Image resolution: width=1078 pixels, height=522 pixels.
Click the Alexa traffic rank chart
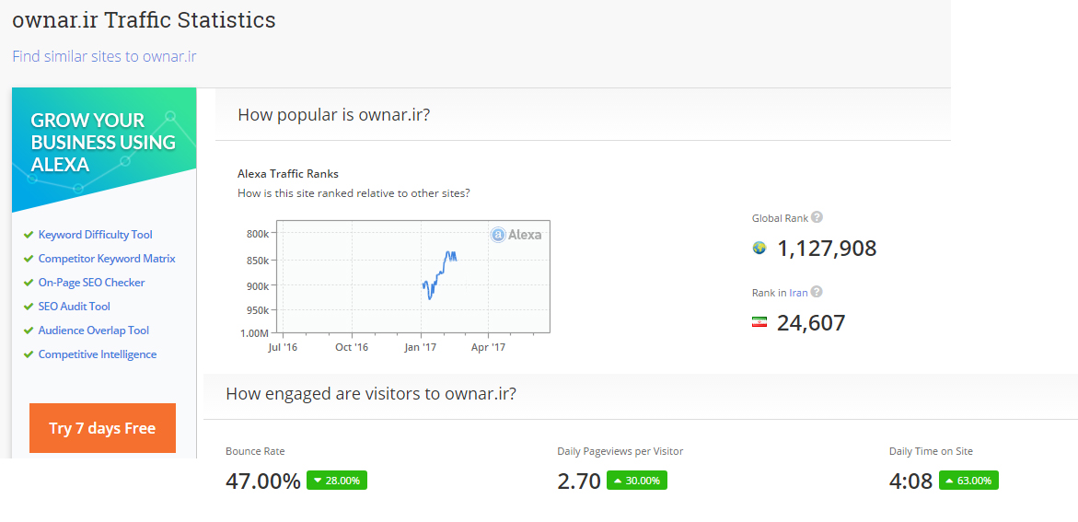coord(412,276)
